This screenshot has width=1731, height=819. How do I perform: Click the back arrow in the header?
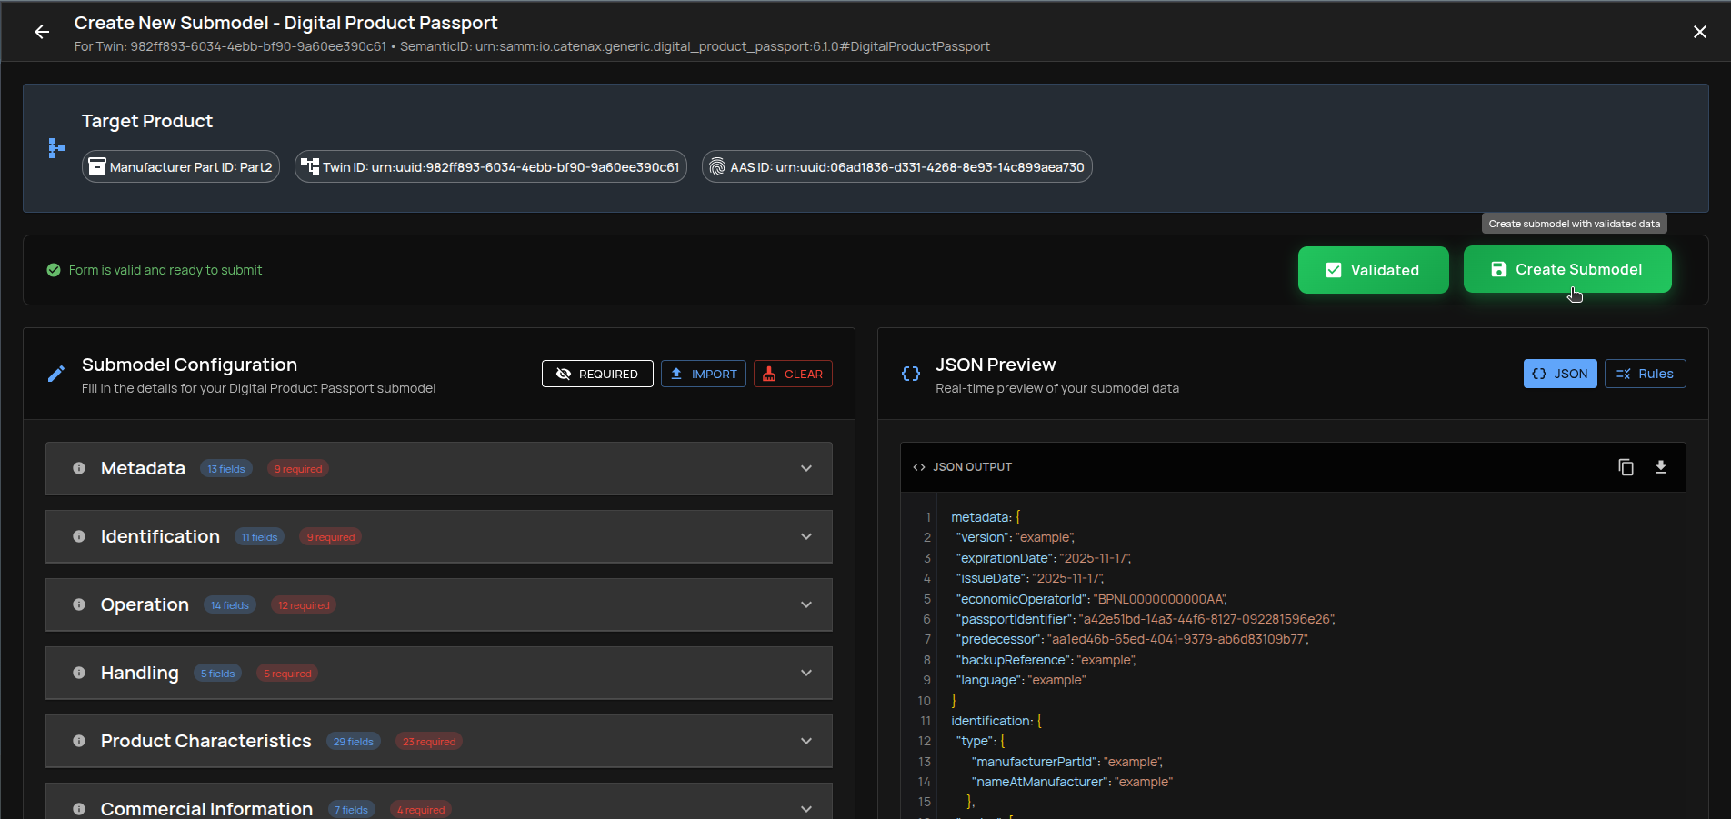(42, 31)
